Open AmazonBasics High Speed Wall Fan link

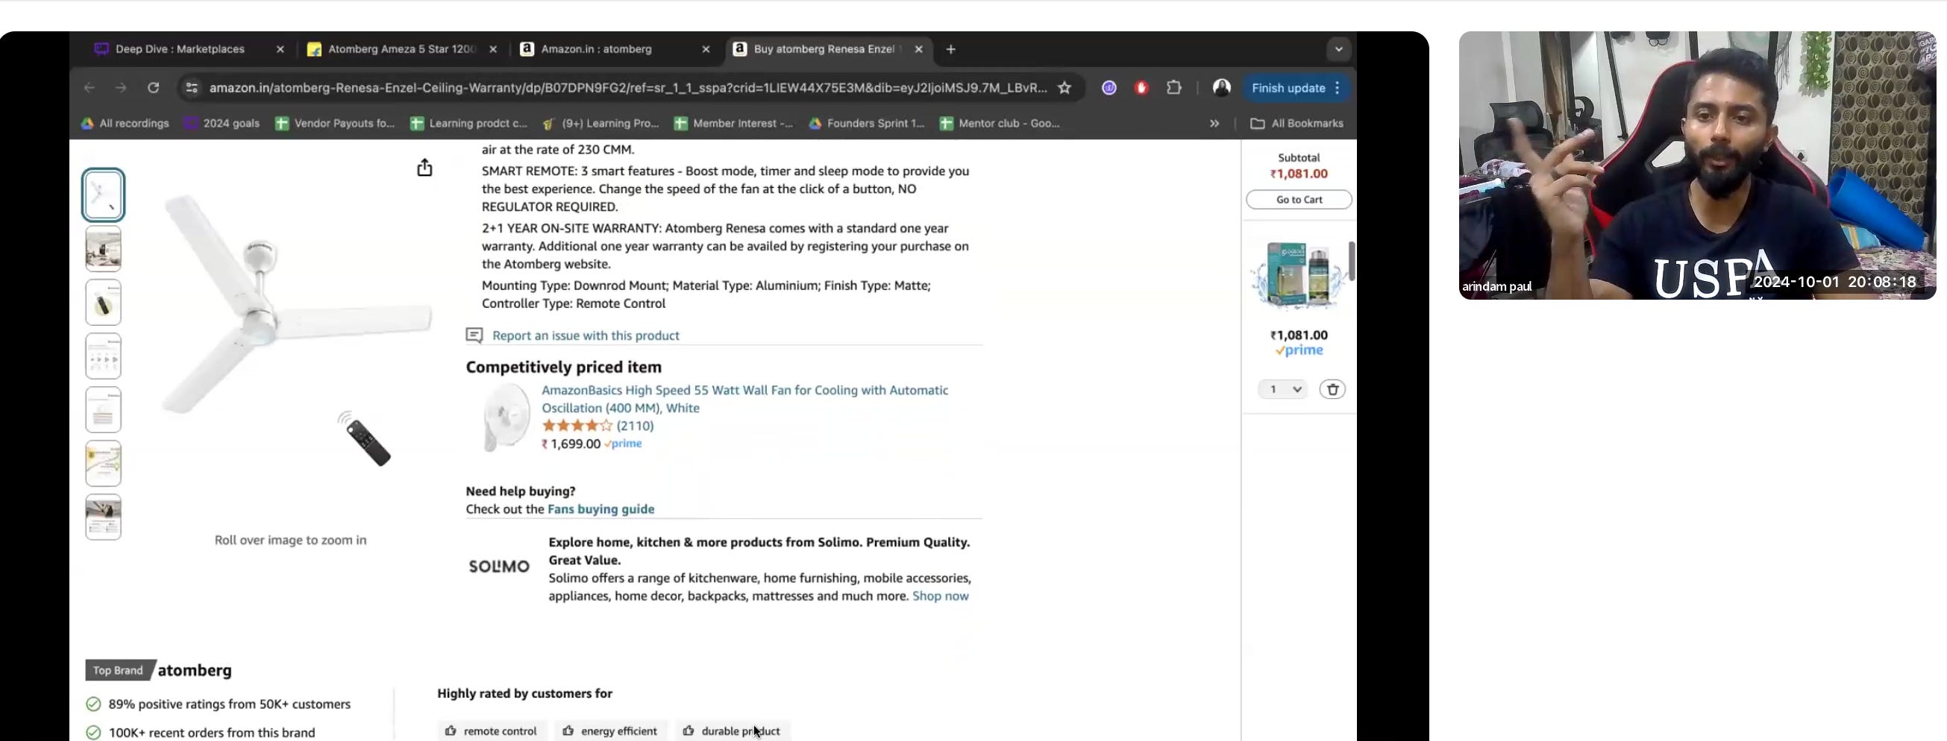pyautogui.click(x=744, y=399)
